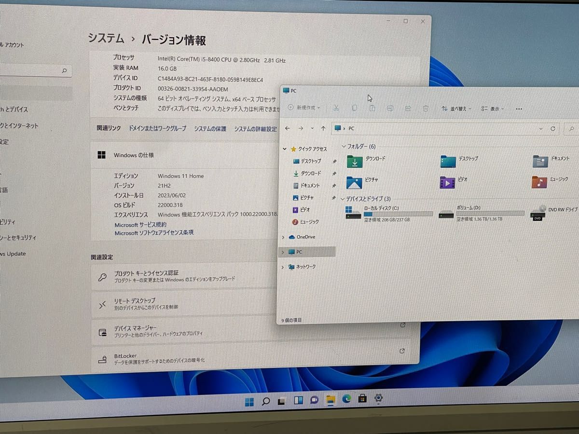
Task: Select ミュージック in quick access sidebar
Action: tap(306, 222)
